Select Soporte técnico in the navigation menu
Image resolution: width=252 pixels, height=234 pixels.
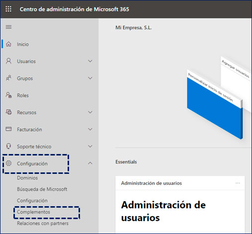click(34, 147)
